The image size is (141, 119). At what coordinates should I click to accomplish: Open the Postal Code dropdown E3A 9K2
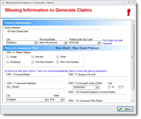click(x=99, y=43)
